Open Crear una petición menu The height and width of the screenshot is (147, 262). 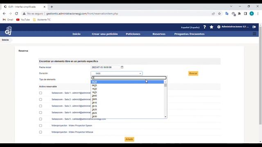(x=105, y=34)
